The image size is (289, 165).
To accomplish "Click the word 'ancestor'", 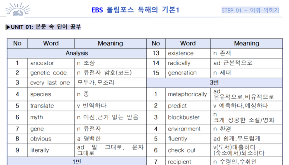I will [x=42, y=63].
